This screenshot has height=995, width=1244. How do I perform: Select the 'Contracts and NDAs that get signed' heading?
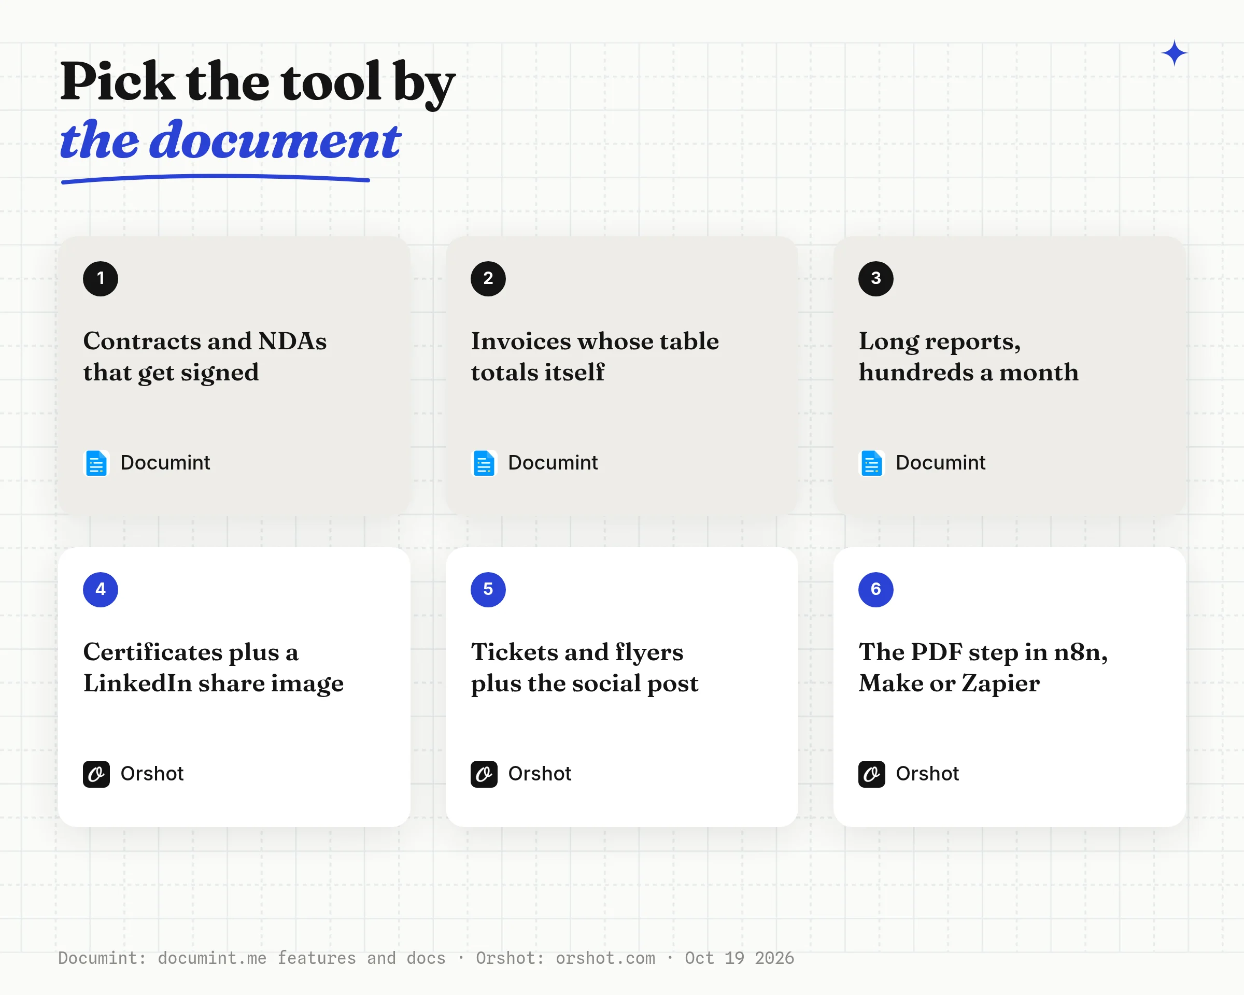coord(205,357)
